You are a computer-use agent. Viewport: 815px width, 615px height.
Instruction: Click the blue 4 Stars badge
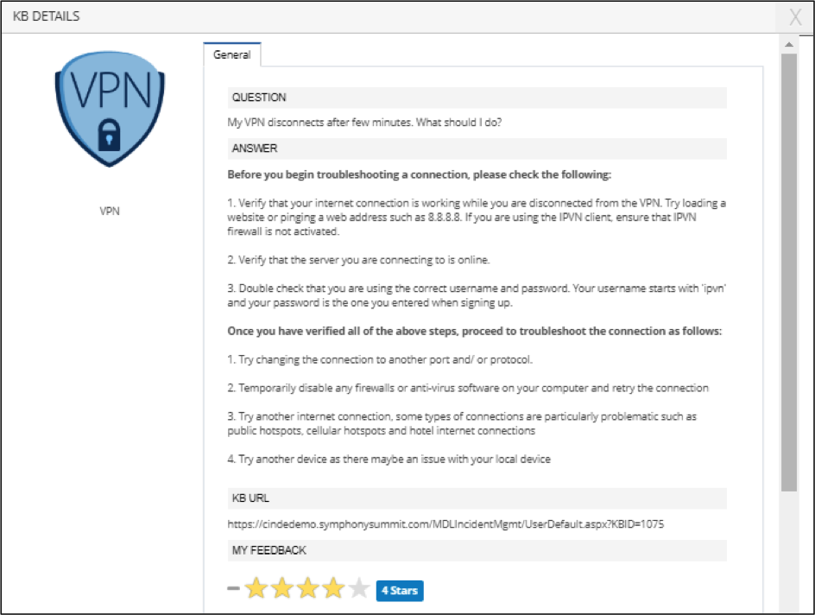pyautogui.click(x=400, y=591)
